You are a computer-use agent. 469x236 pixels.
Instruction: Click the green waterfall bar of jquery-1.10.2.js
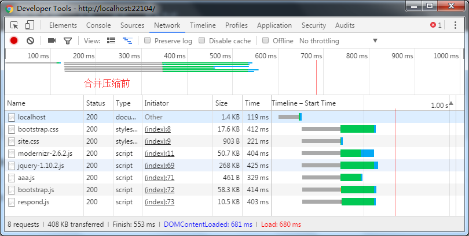tap(357, 166)
